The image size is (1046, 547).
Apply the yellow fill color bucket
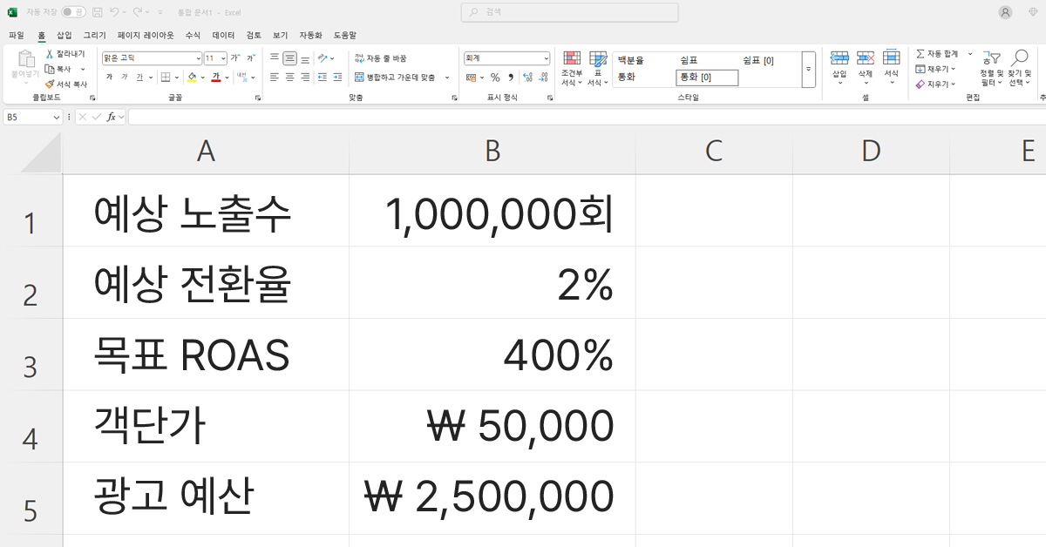pyautogui.click(x=193, y=78)
